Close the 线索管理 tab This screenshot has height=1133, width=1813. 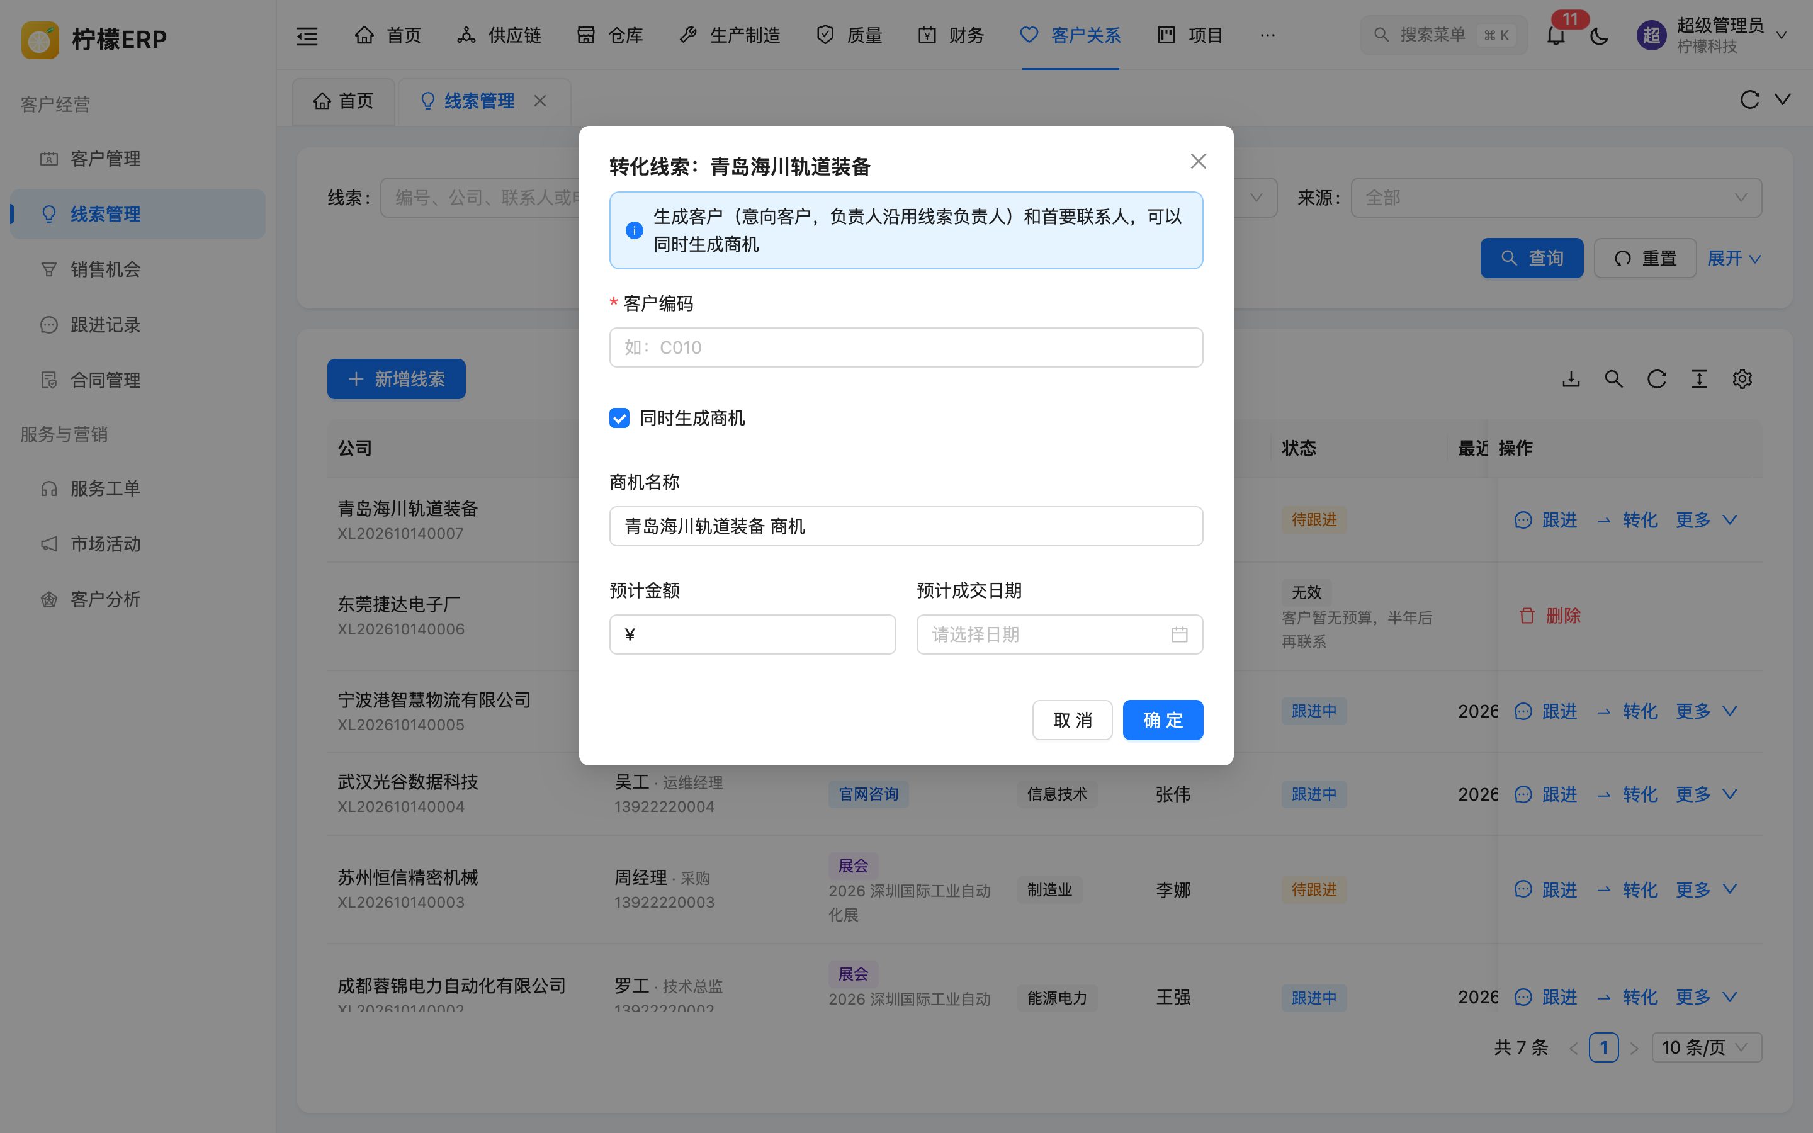pos(540,101)
